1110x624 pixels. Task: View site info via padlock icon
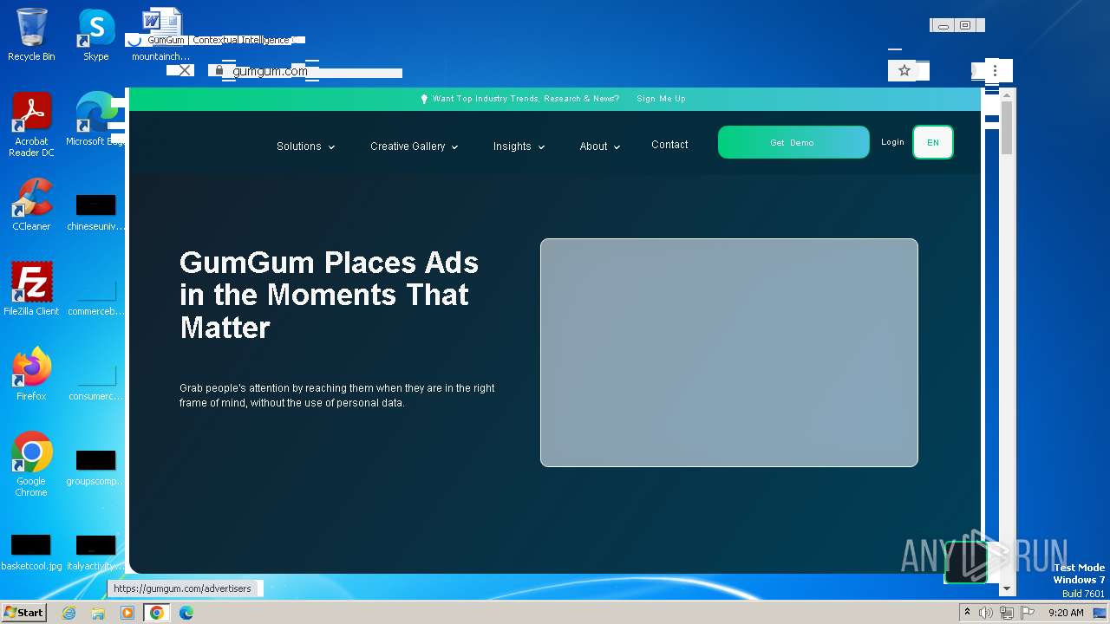coord(219,71)
